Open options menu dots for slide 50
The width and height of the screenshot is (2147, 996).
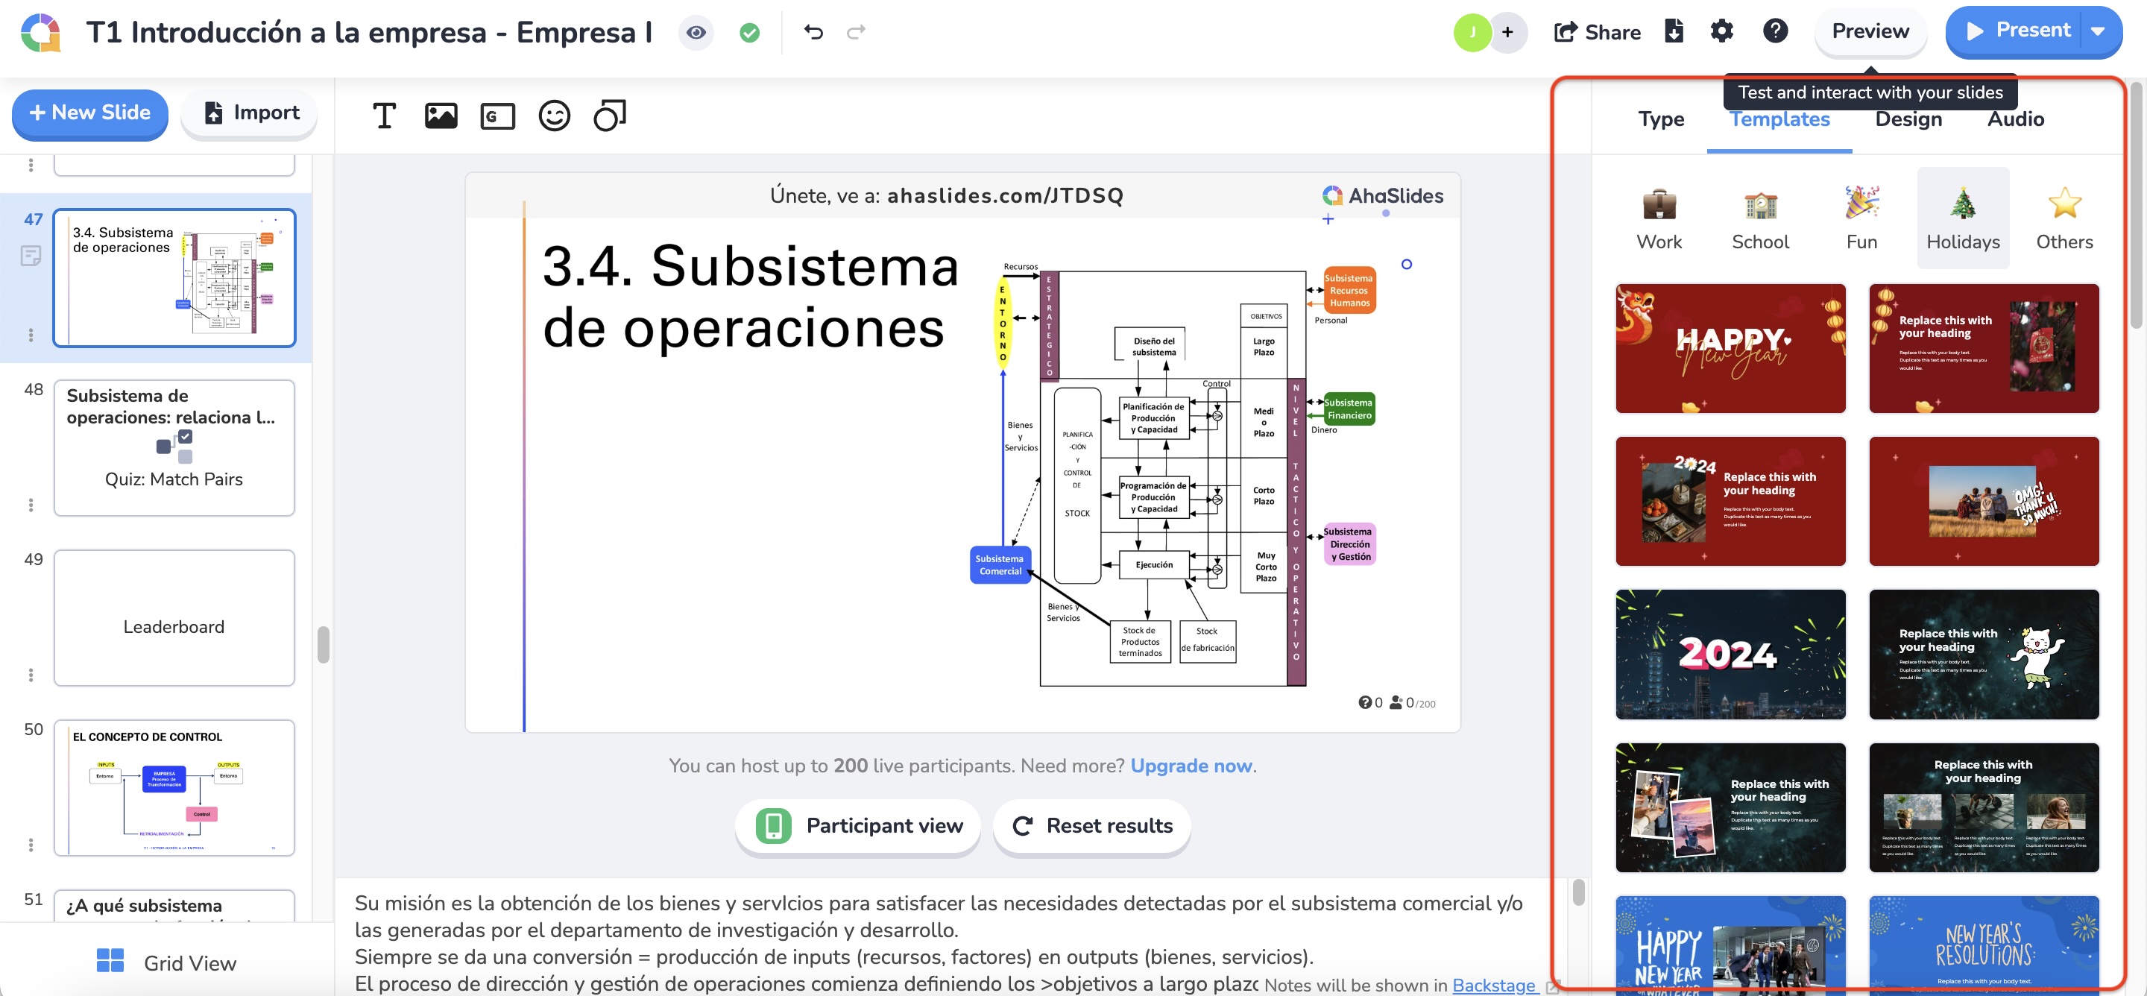(31, 845)
